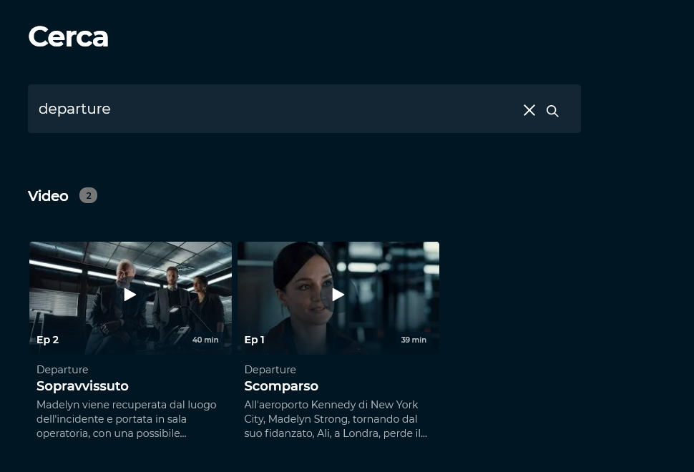Click the Ep 1 label on thumbnail

tap(255, 340)
